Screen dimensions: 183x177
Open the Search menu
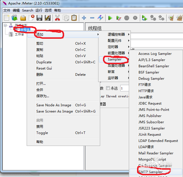click(x=28, y=10)
